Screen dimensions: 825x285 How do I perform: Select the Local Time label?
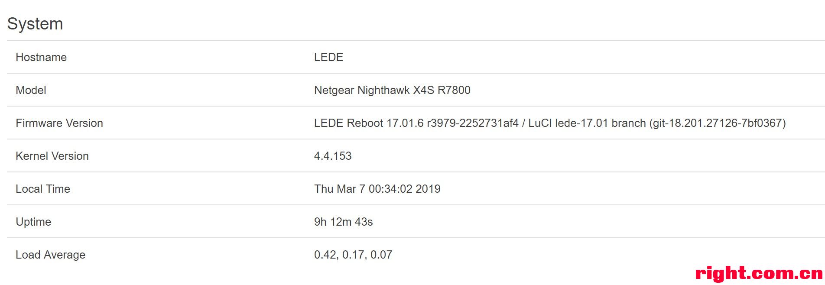(x=43, y=189)
